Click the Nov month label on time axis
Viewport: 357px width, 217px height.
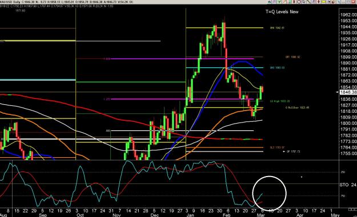pyautogui.click(x=117, y=215)
